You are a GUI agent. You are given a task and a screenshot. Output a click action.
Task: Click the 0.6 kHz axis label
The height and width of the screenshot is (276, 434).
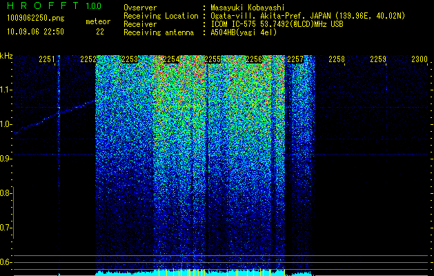(x=6, y=262)
